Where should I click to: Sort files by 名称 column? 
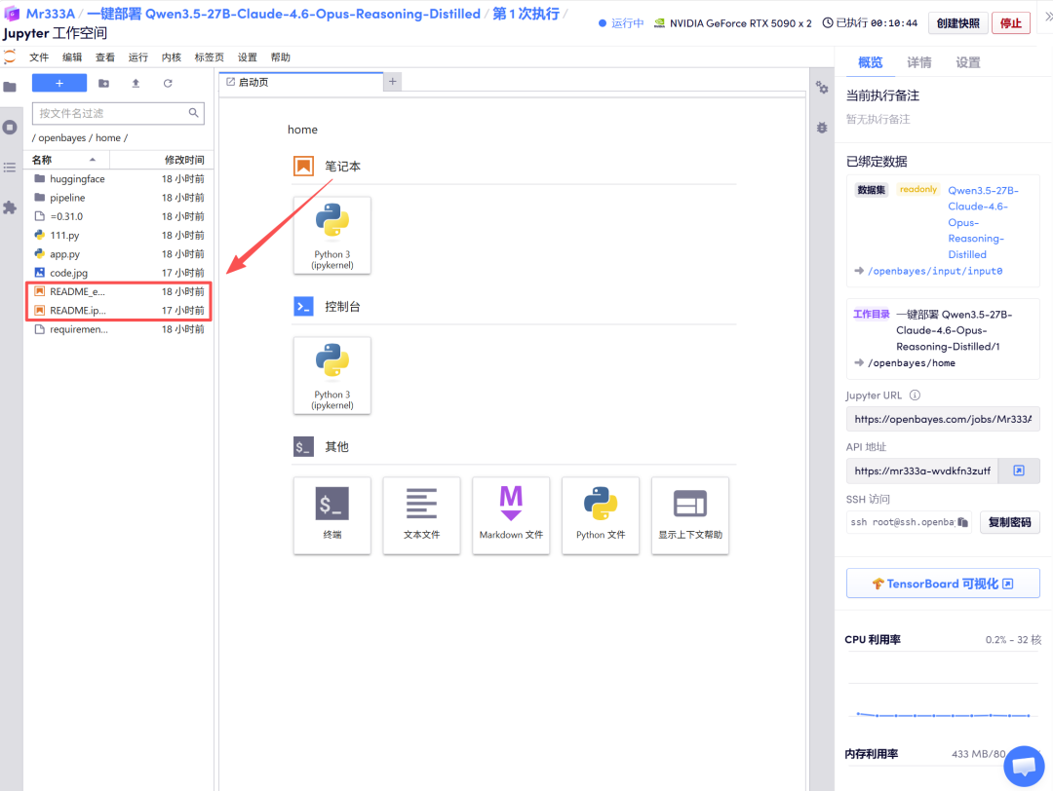point(66,160)
